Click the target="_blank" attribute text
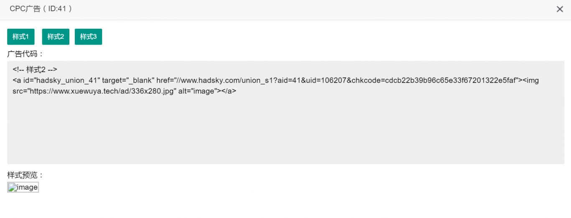Image resolution: width=571 pixels, height=218 pixels. pyautogui.click(x=128, y=80)
